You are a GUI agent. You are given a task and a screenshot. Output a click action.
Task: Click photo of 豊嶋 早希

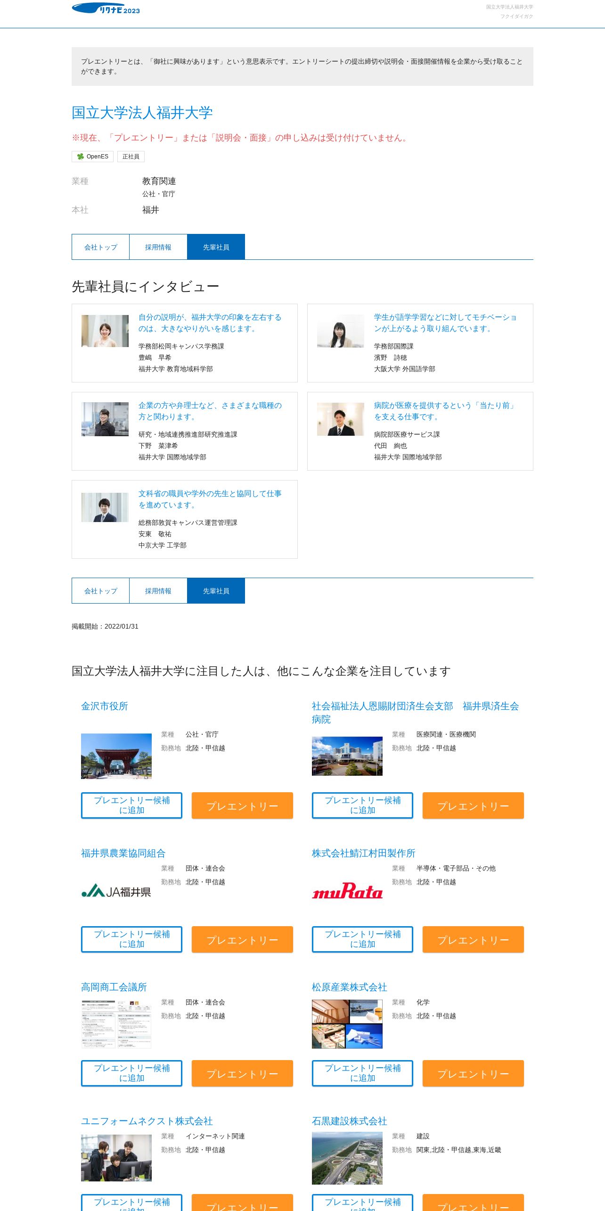click(x=105, y=331)
